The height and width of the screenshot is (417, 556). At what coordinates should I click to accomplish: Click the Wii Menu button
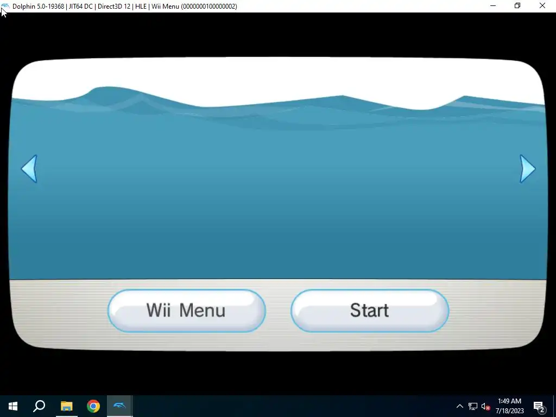(x=187, y=311)
